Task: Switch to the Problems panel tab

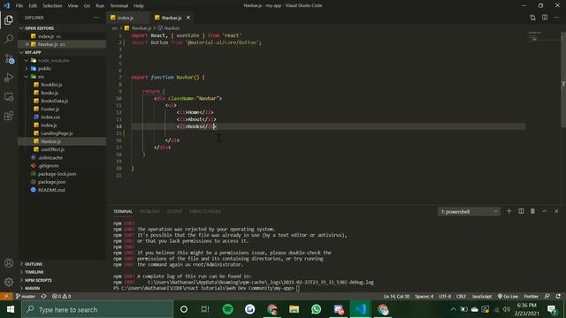Action: pos(149,211)
